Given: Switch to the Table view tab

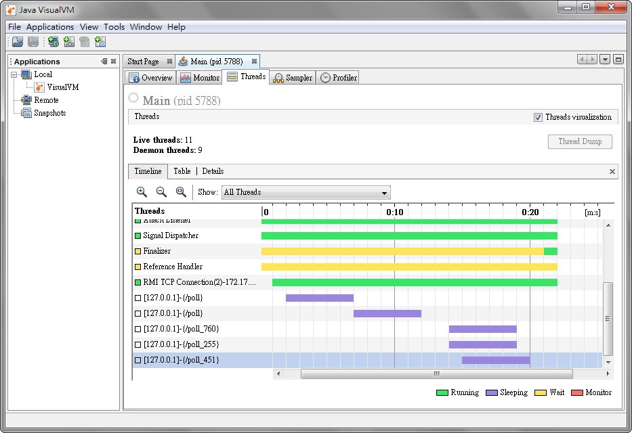Looking at the screenshot, I should pyautogui.click(x=182, y=171).
